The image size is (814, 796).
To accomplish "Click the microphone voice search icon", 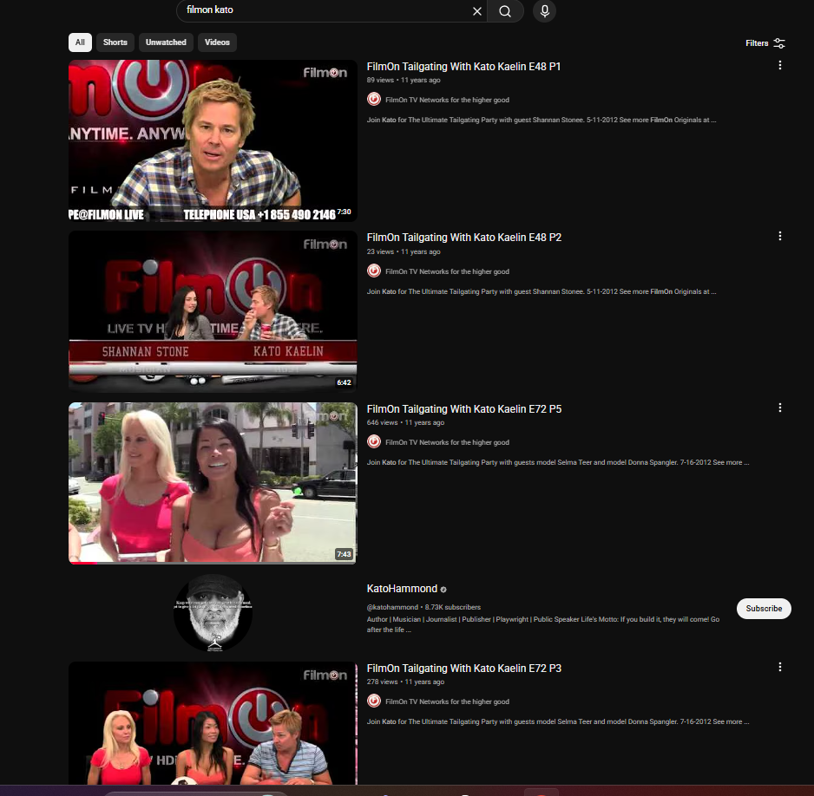I will 544,11.
